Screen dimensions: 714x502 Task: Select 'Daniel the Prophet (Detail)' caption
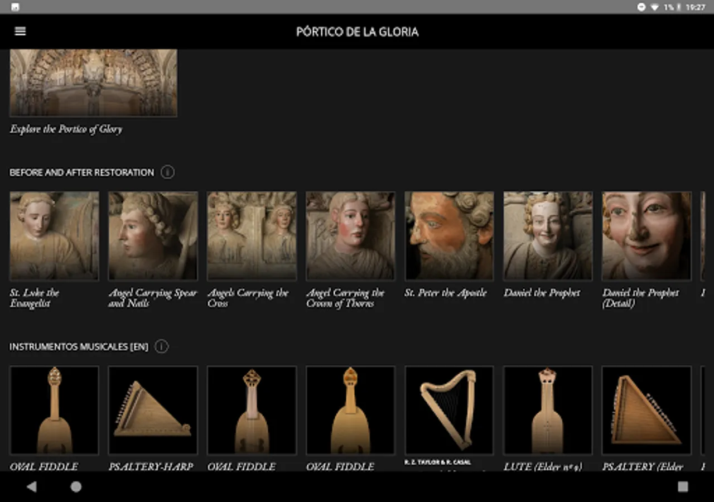click(x=641, y=298)
